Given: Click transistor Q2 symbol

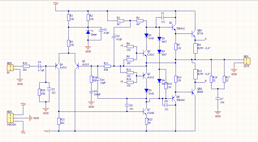Looking at the screenshot, I should click(x=145, y=53).
